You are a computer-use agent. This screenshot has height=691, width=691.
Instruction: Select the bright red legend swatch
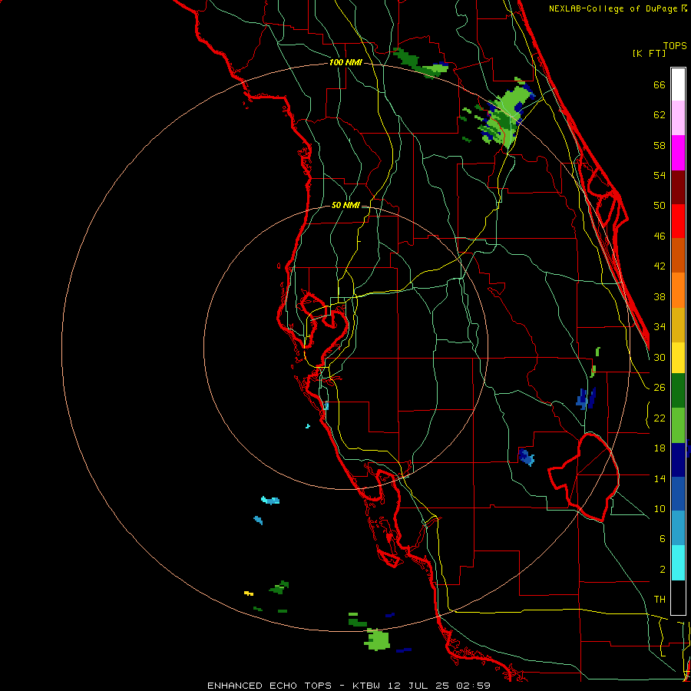point(678,221)
